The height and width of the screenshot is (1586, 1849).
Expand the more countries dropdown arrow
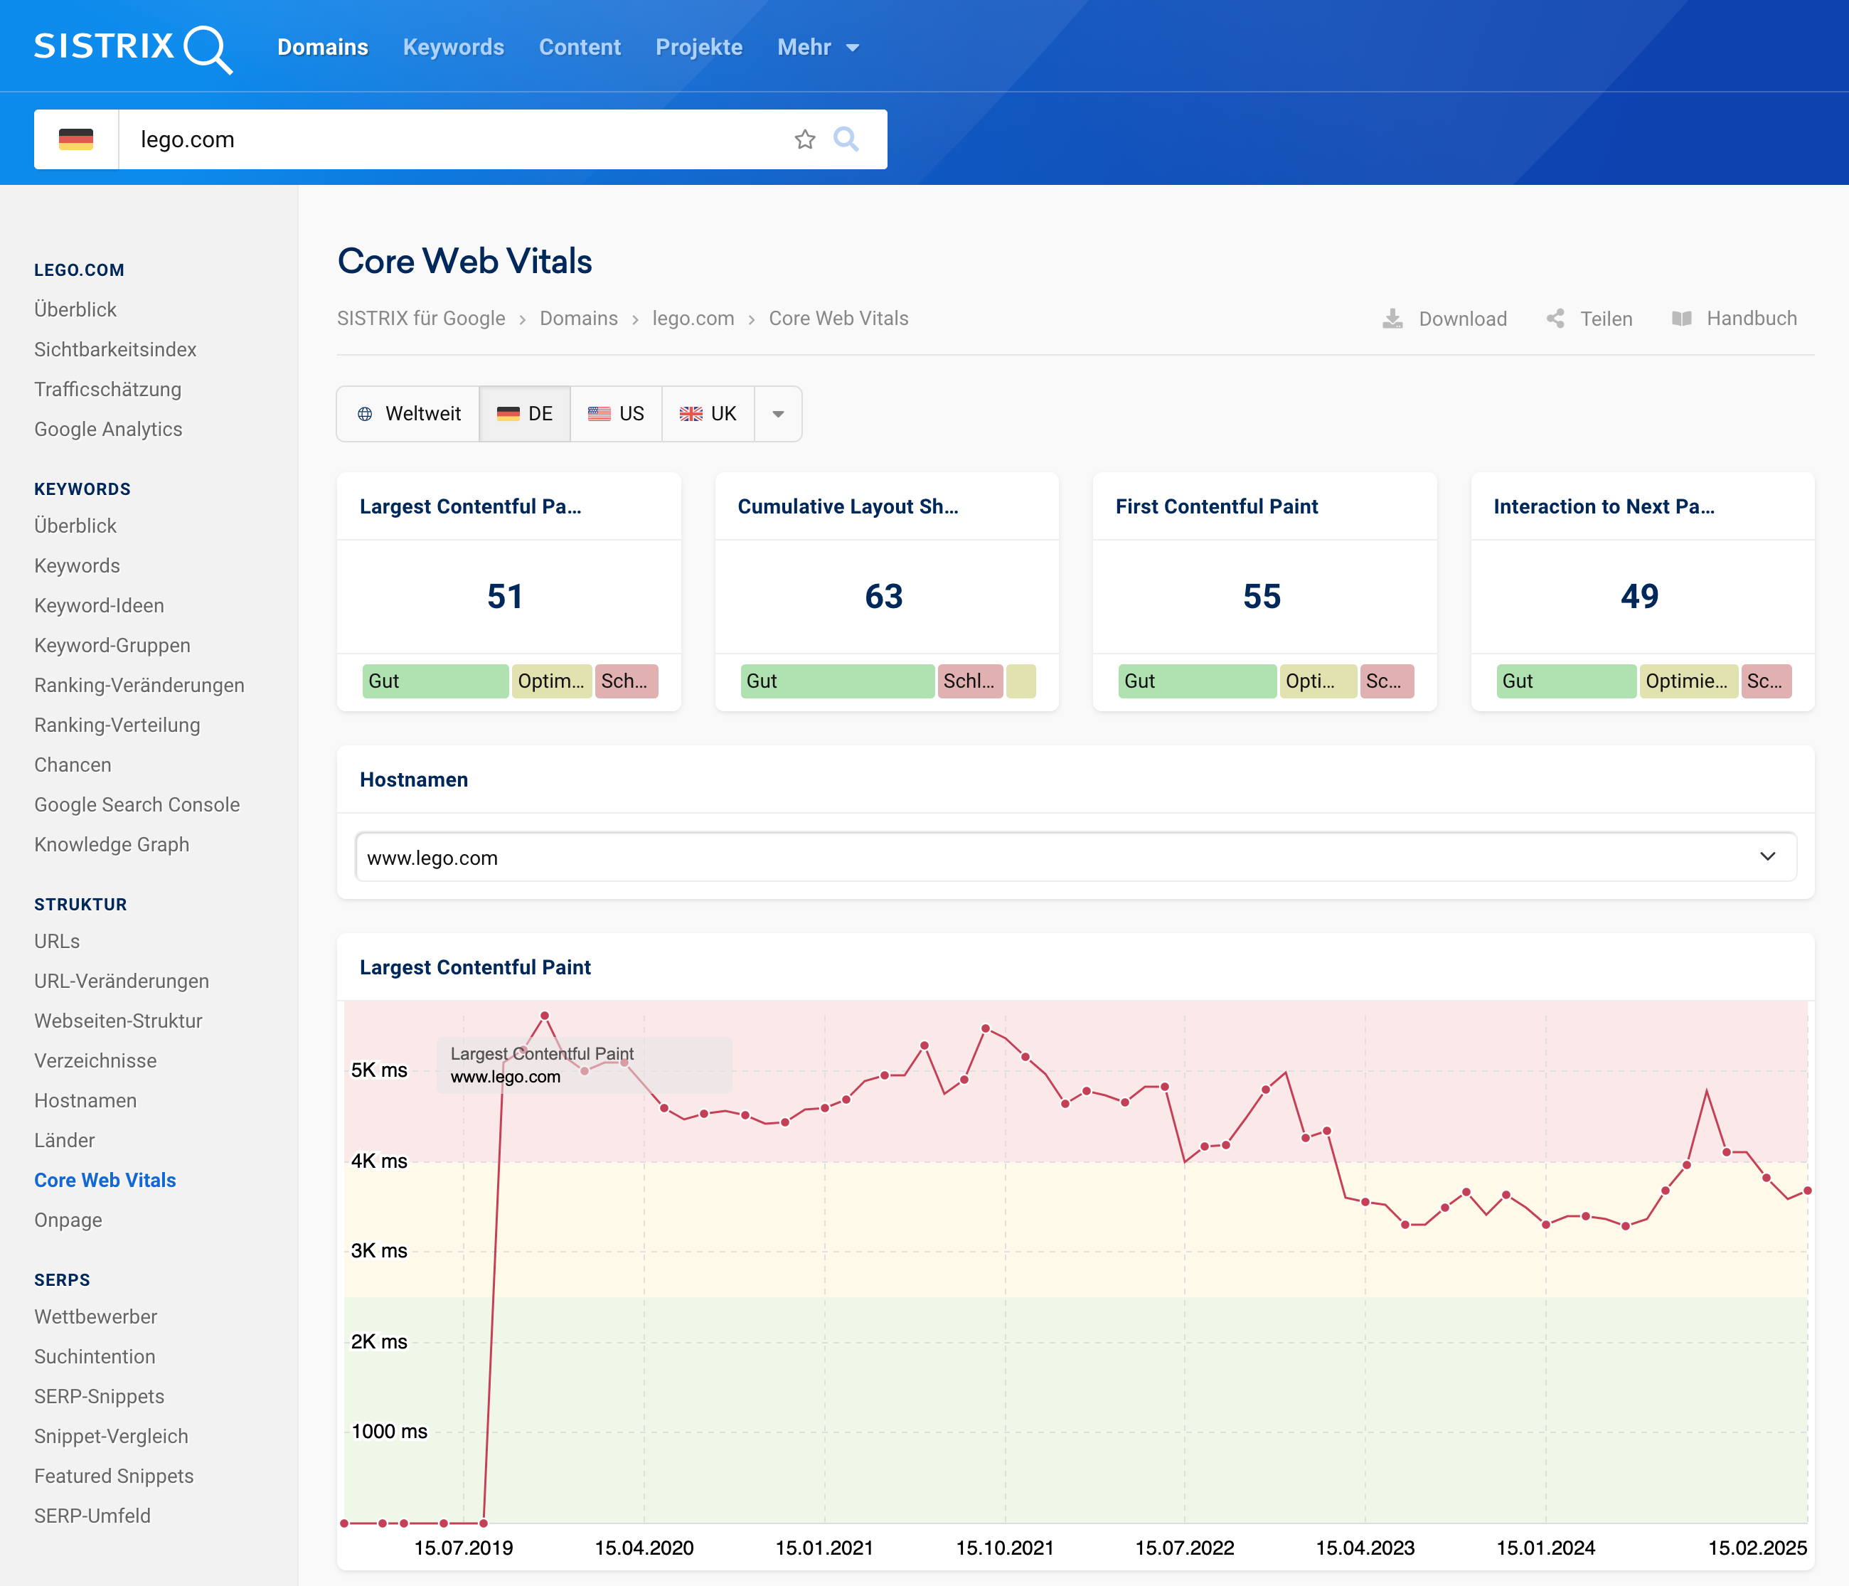[x=777, y=413]
